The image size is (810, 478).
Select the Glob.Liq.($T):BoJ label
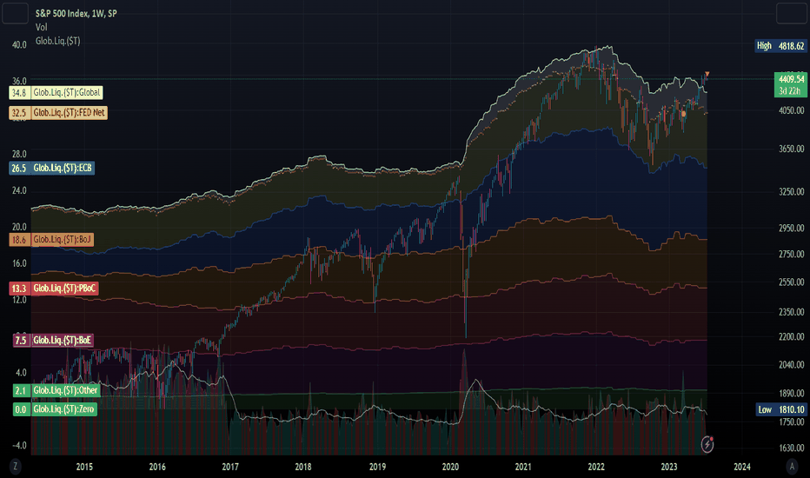click(62, 240)
